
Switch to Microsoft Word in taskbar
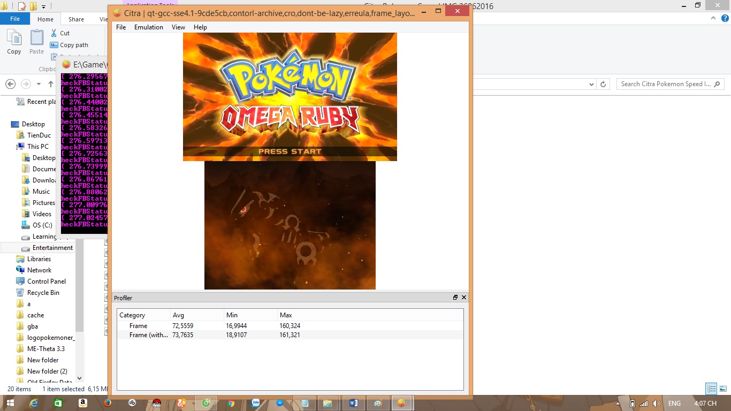pos(353,403)
